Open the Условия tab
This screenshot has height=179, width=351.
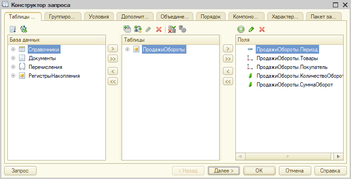(99, 17)
